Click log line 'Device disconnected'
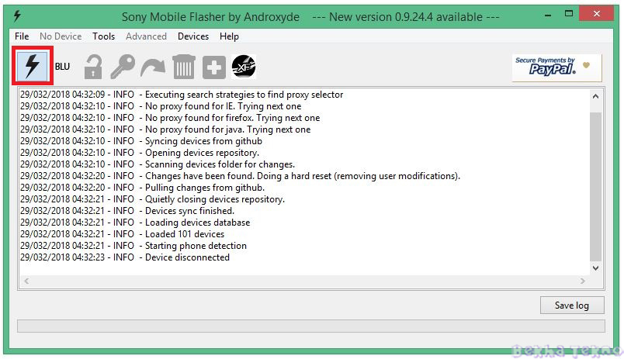624x359 pixels. click(x=124, y=257)
